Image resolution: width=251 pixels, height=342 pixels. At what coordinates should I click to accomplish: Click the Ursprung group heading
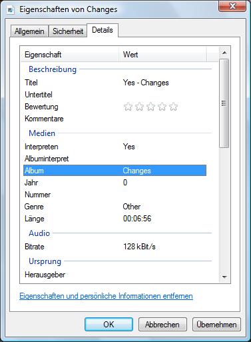pos(45,261)
